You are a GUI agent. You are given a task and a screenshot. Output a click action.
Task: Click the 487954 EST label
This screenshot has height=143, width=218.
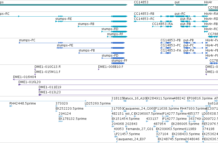click(160, 124)
